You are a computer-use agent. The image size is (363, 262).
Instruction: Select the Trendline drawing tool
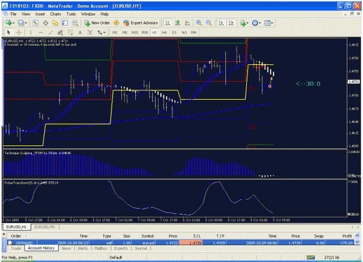click(51, 32)
